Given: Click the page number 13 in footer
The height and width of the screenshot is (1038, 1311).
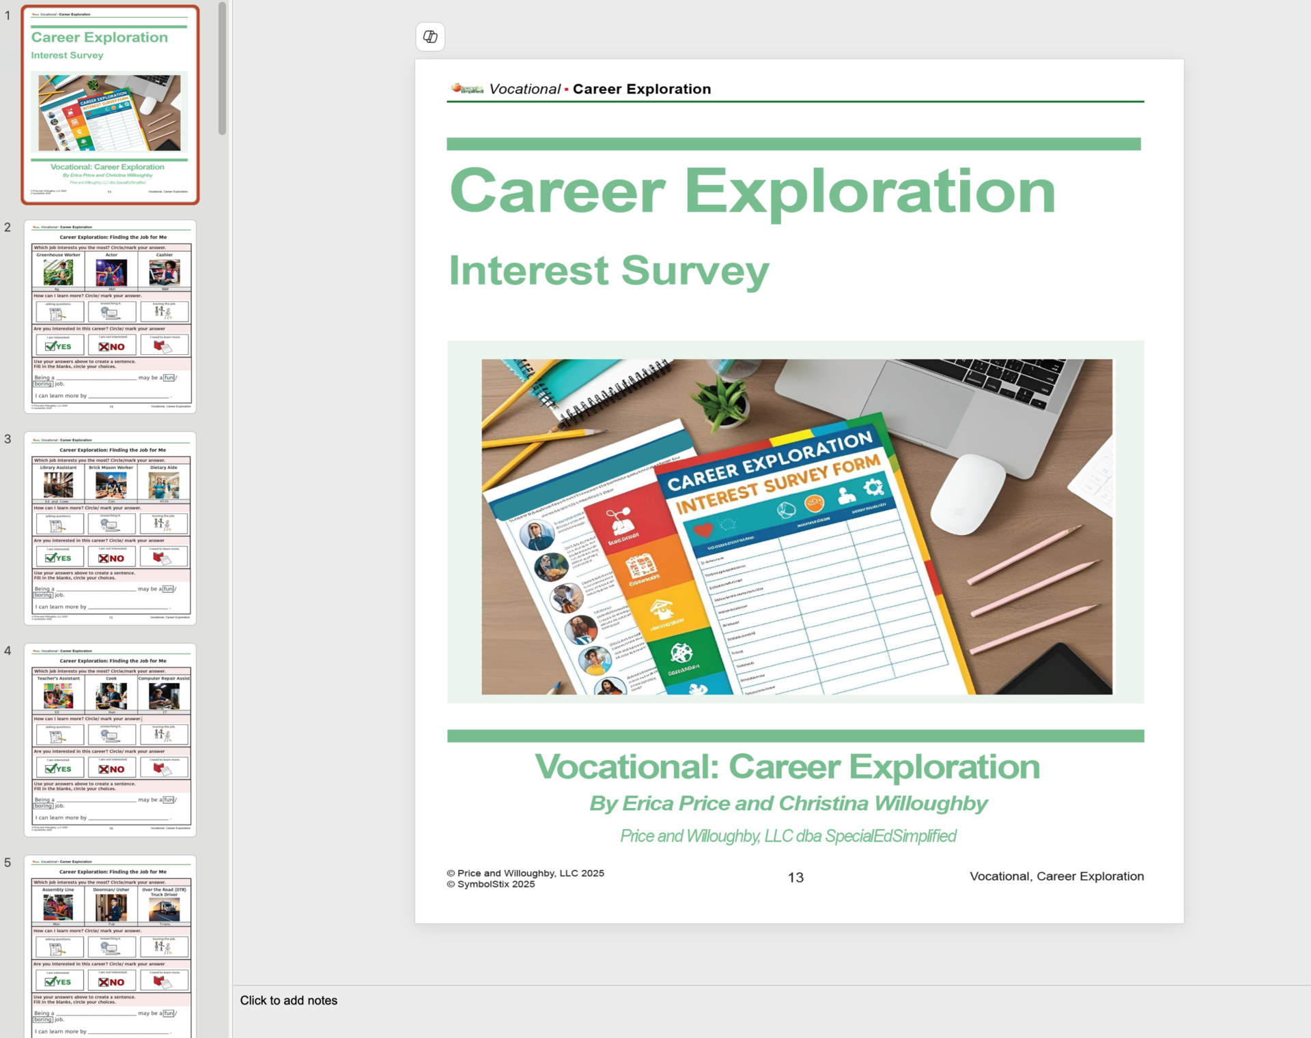Looking at the screenshot, I should click(795, 878).
